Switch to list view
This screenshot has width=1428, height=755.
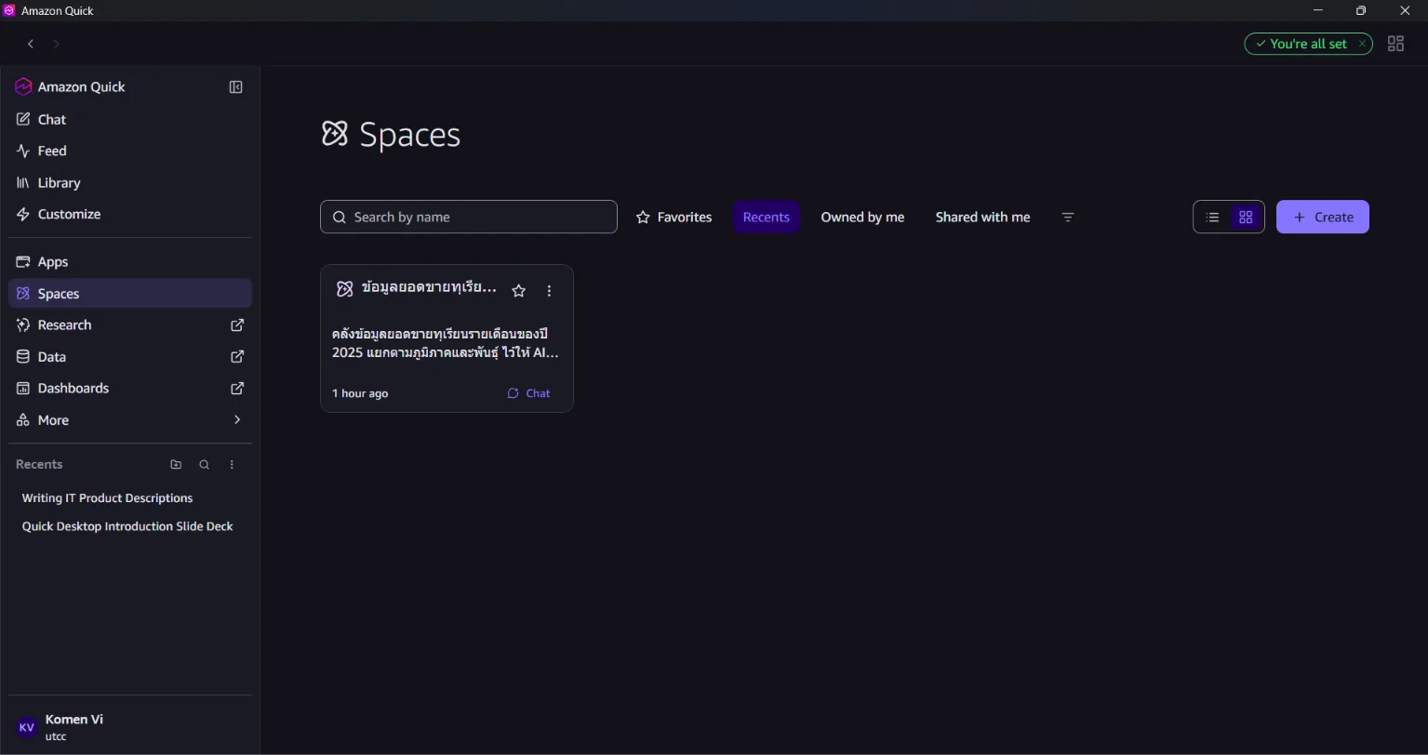1212,218
